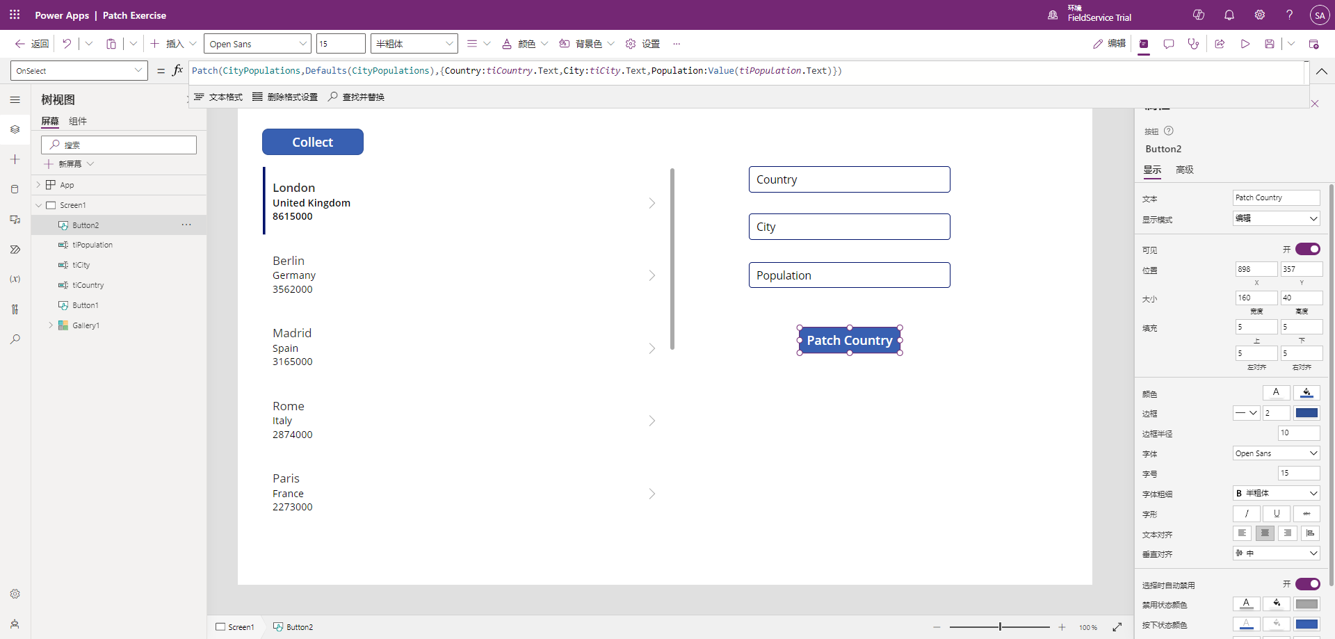Toggle the visible switch off
Viewport: 1335px width, 639px height.
(1307, 249)
